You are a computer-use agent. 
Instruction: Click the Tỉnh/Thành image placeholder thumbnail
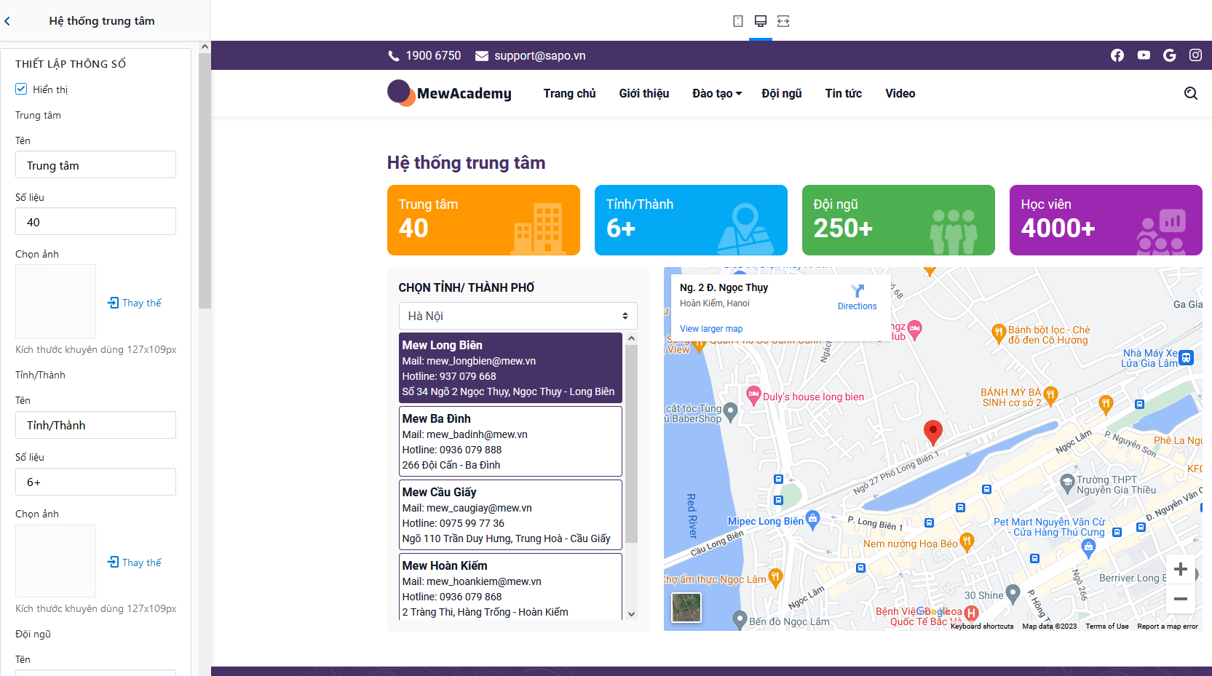55,561
